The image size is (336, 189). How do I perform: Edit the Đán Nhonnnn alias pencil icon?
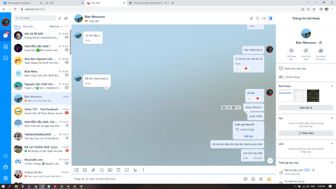click(x=321, y=43)
